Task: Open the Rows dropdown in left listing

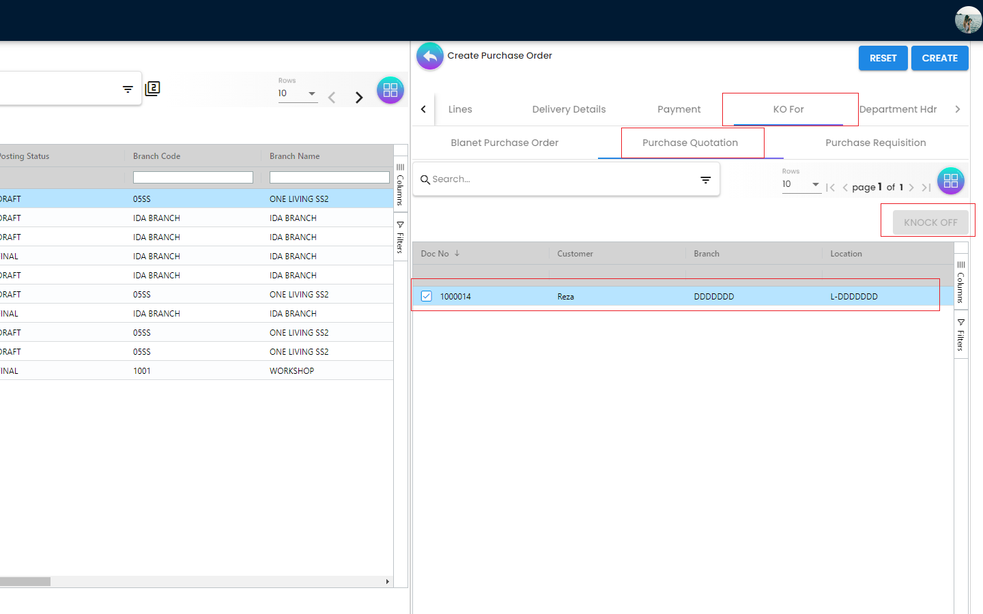Action: (298, 93)
